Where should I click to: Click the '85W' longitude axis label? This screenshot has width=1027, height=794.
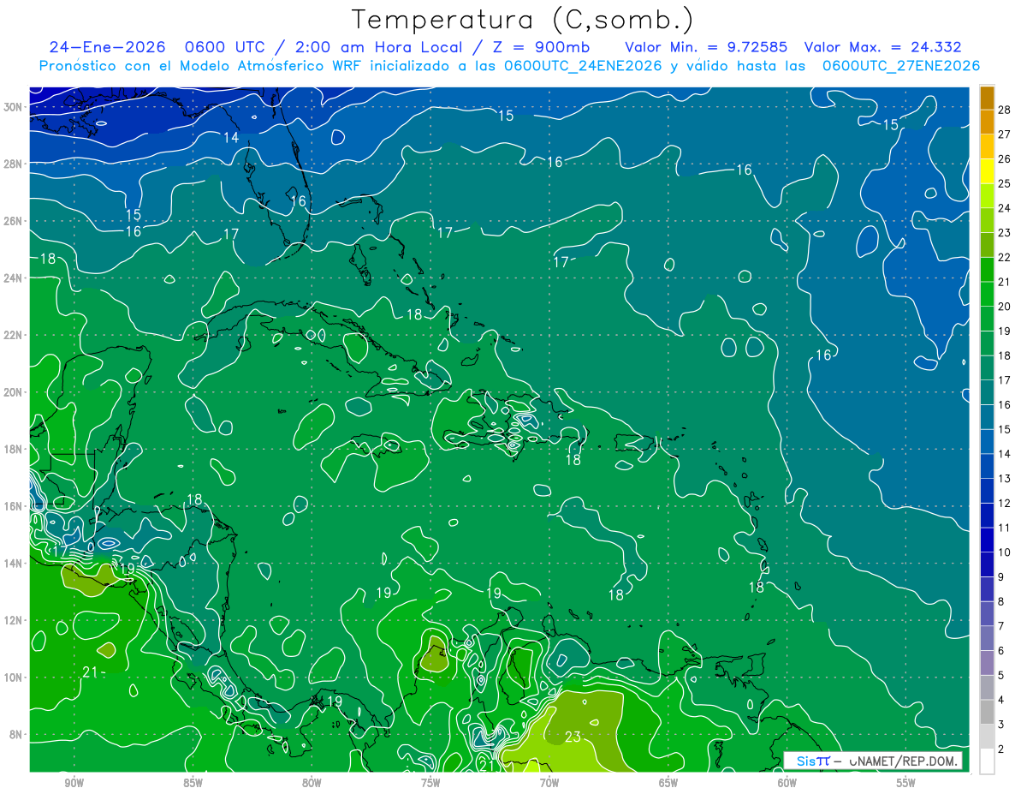[193, 783]
